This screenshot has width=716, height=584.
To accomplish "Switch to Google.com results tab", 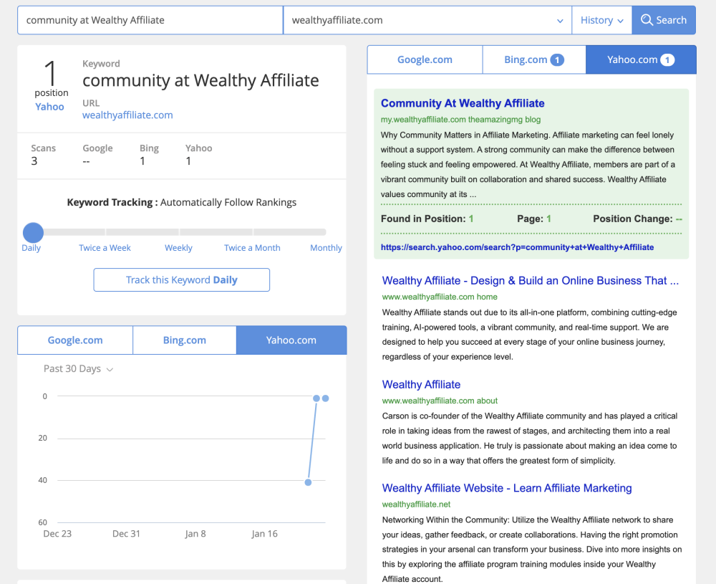I will (x=425, y=59).
